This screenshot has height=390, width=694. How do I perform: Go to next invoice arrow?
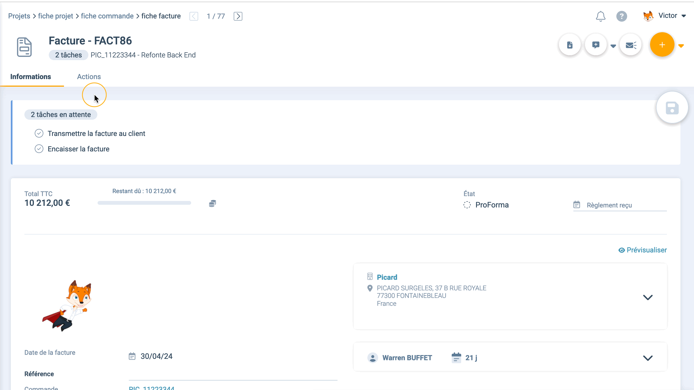pos(238,16)
